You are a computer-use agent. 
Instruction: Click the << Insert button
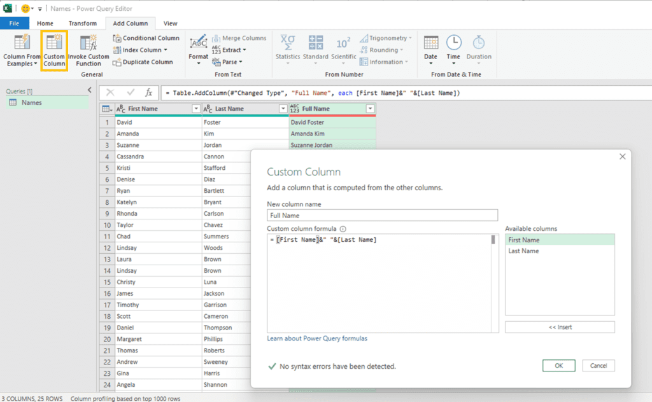click(x=560, y=327)
